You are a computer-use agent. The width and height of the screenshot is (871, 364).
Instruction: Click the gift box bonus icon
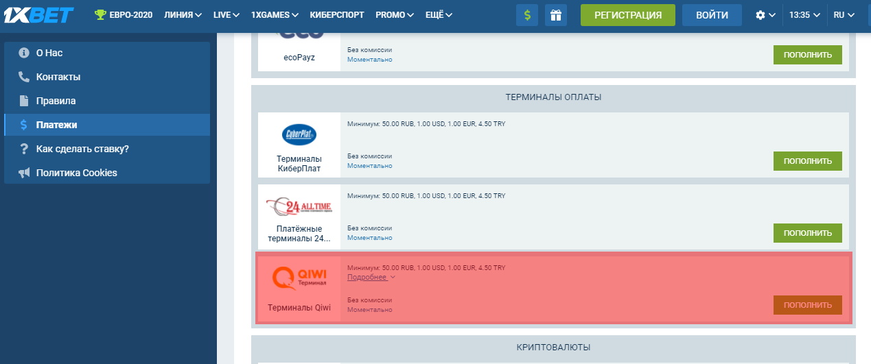tap(556, 15)
